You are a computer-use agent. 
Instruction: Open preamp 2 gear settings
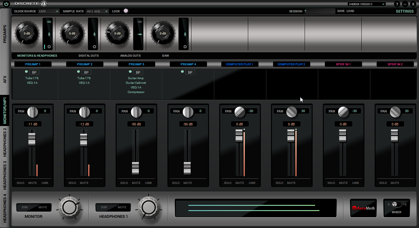94,47
